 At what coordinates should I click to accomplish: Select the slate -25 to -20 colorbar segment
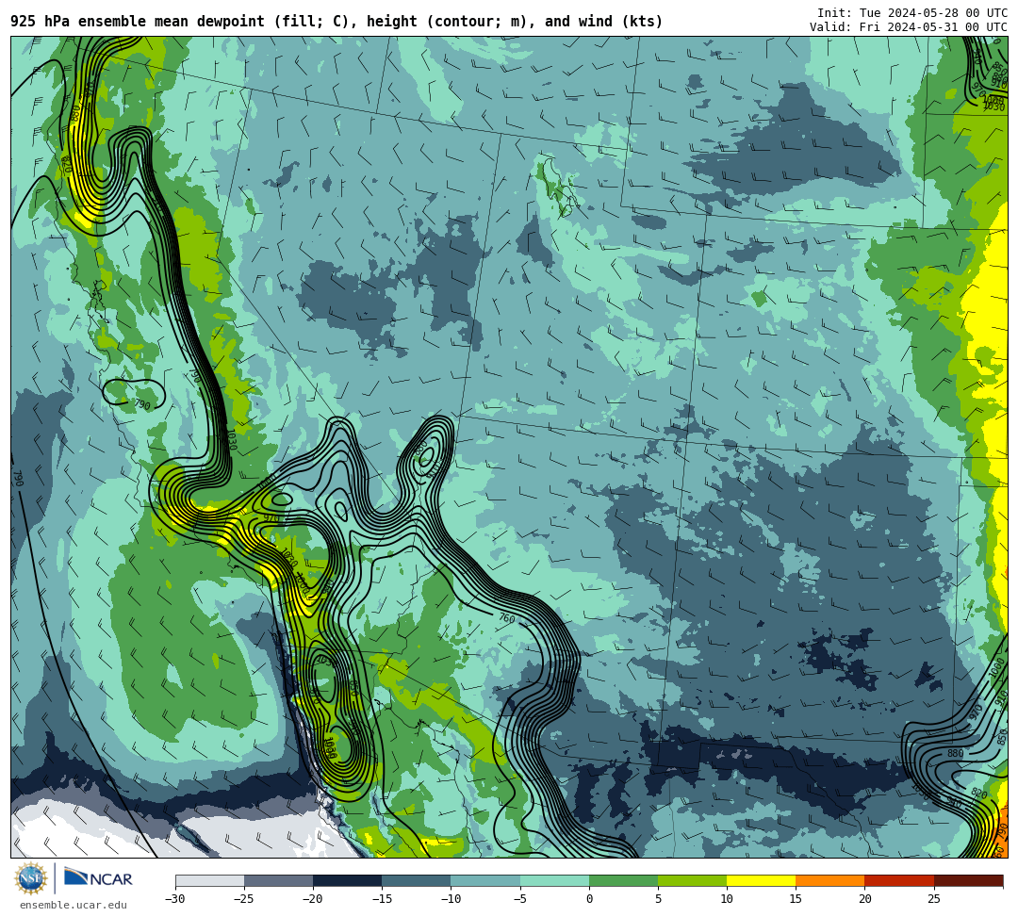(278, 880)
